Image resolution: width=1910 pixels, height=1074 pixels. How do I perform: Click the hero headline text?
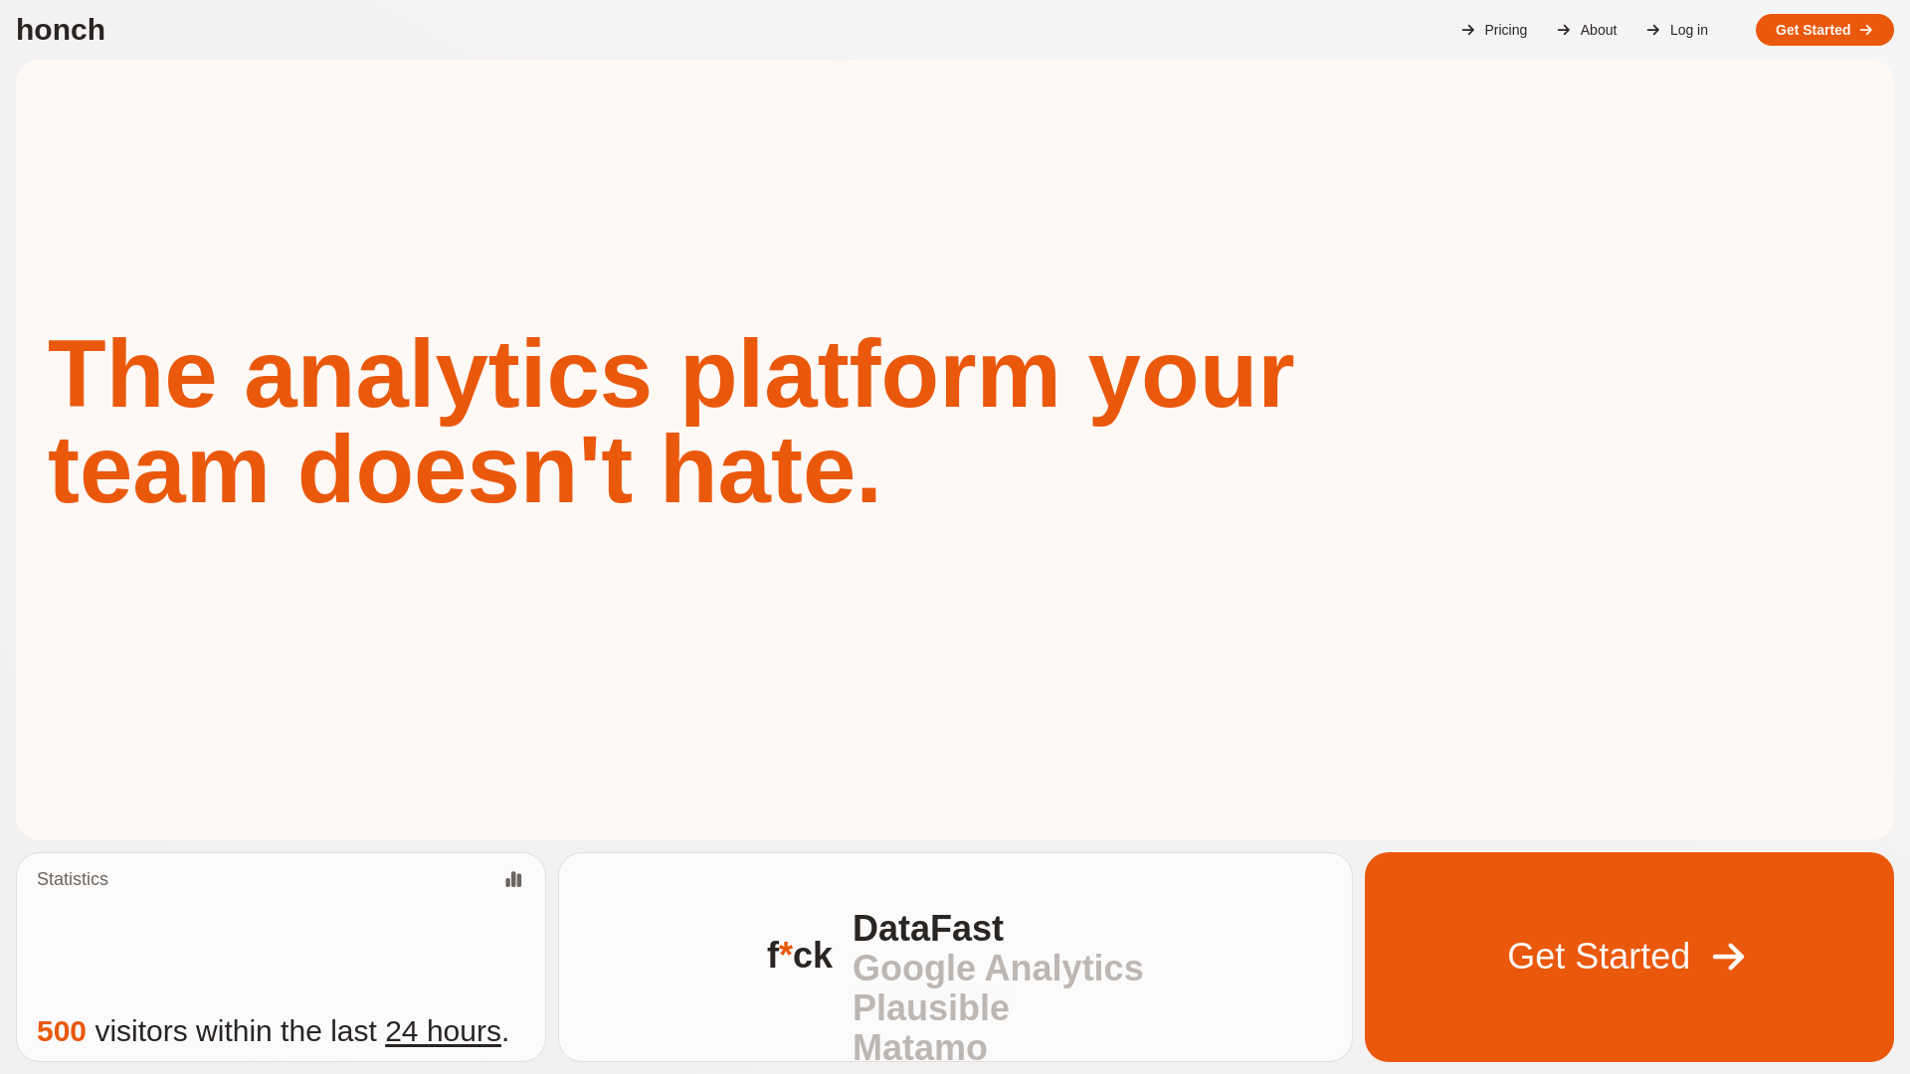click(670, 422)
